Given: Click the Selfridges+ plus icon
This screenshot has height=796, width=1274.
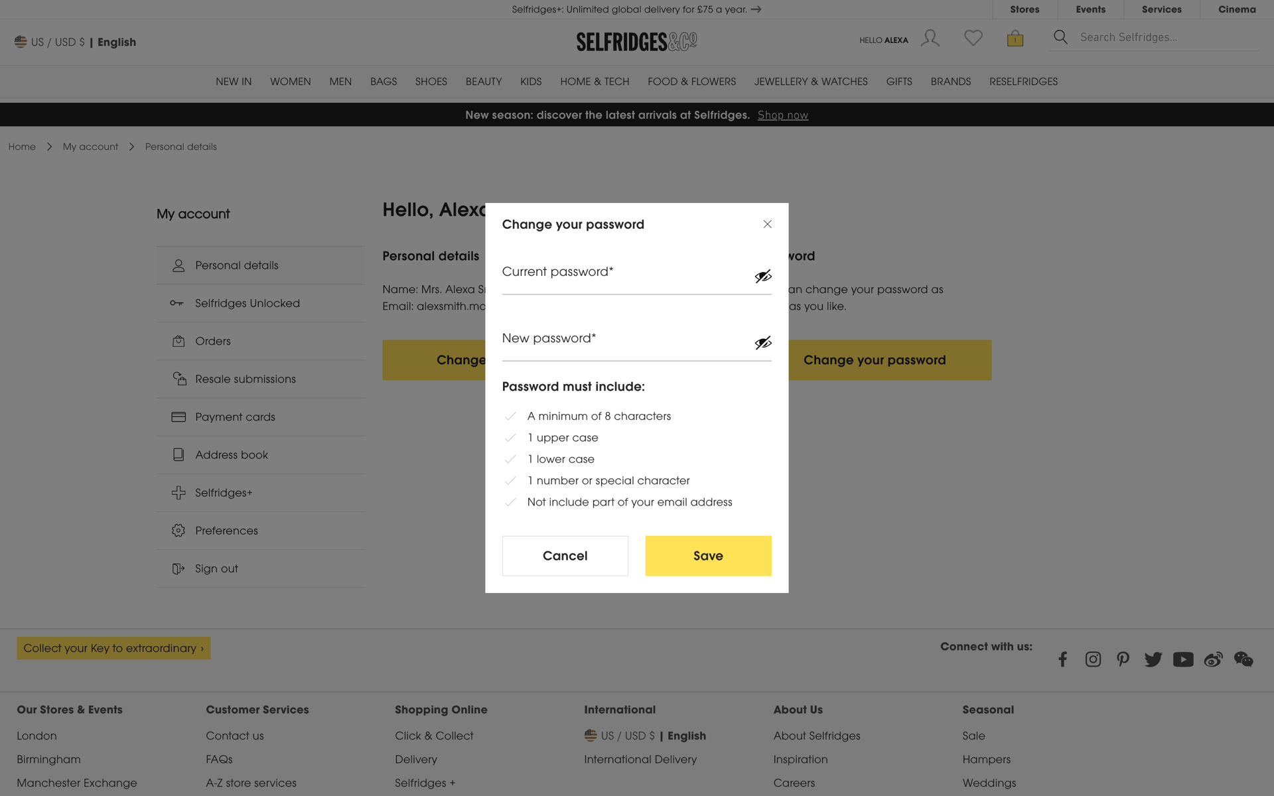Looking at the screenshot, I should [178, 492].
